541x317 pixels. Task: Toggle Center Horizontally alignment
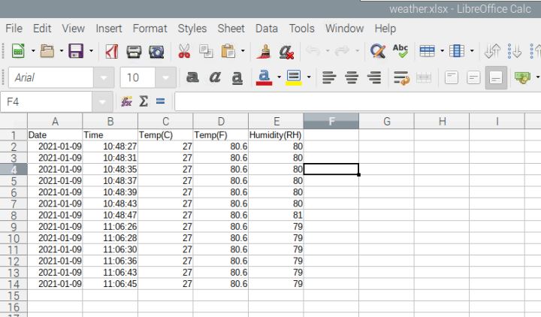352,77
